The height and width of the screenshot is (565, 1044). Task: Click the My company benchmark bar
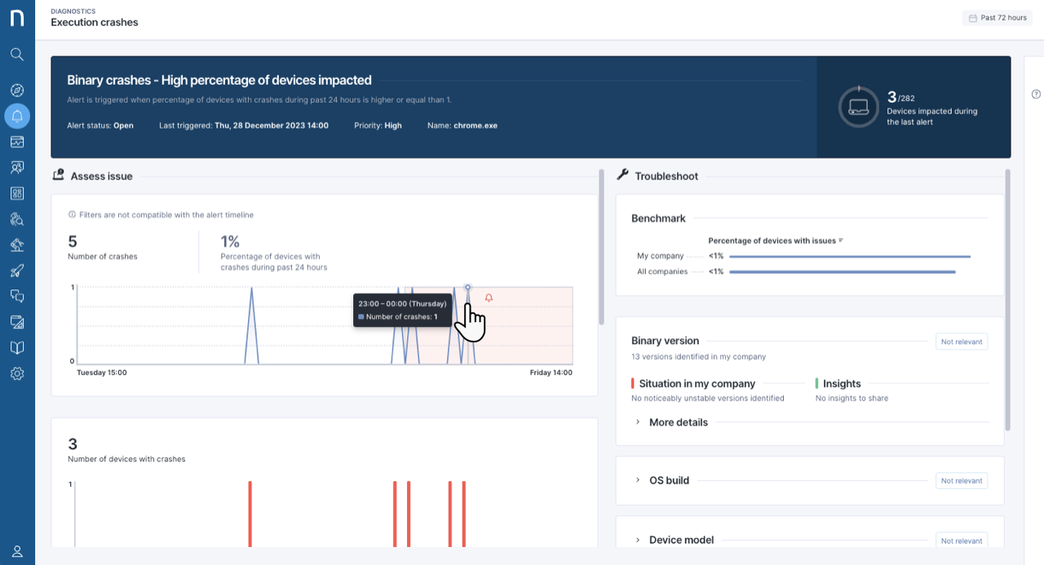[x=849, y=256]
